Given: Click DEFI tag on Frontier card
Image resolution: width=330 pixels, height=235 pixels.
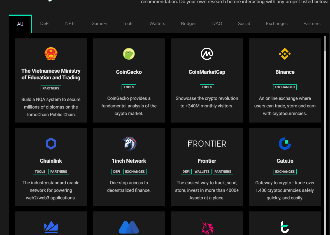Looking at the screenshot, I should 186,172.
